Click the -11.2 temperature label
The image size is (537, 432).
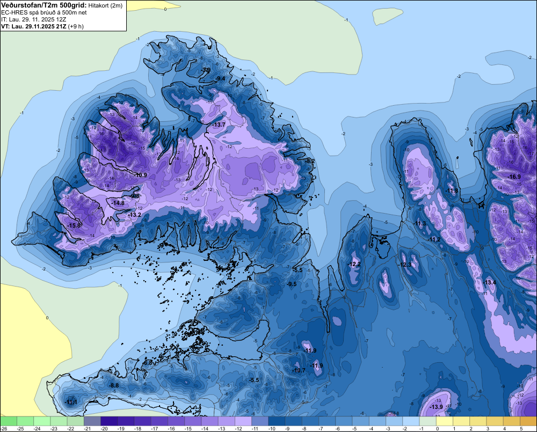pos(434,239)
